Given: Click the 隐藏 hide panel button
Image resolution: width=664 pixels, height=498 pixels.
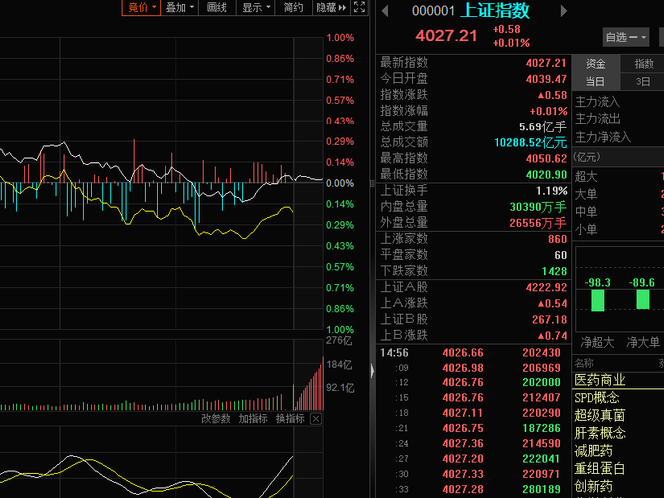Looking at the screenshot, I should pyautogui.click(x=331, y=7).
